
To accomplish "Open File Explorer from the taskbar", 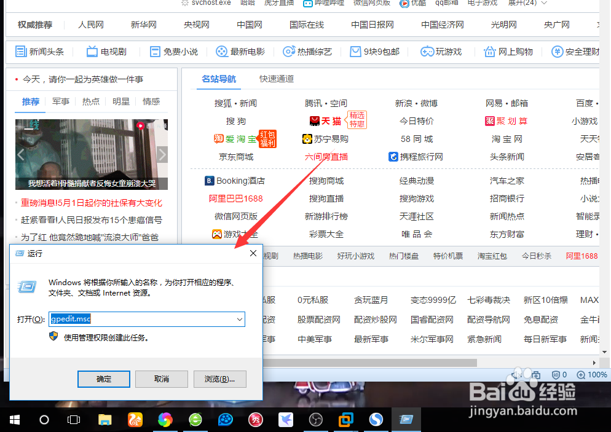I will pyautogui.click(x=105, y=420).
